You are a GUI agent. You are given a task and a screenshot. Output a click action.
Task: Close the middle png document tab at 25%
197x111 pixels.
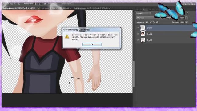[x=70, y=8]
